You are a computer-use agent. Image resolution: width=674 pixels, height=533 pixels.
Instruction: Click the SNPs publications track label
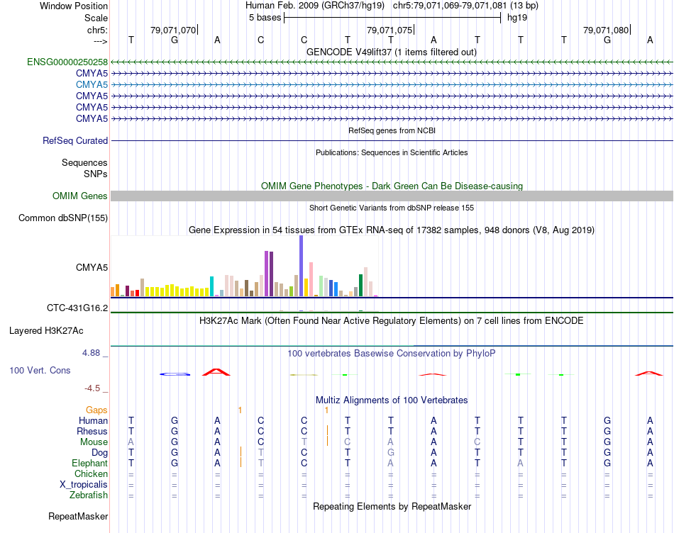pyautogui.click(x=96, y=174)
